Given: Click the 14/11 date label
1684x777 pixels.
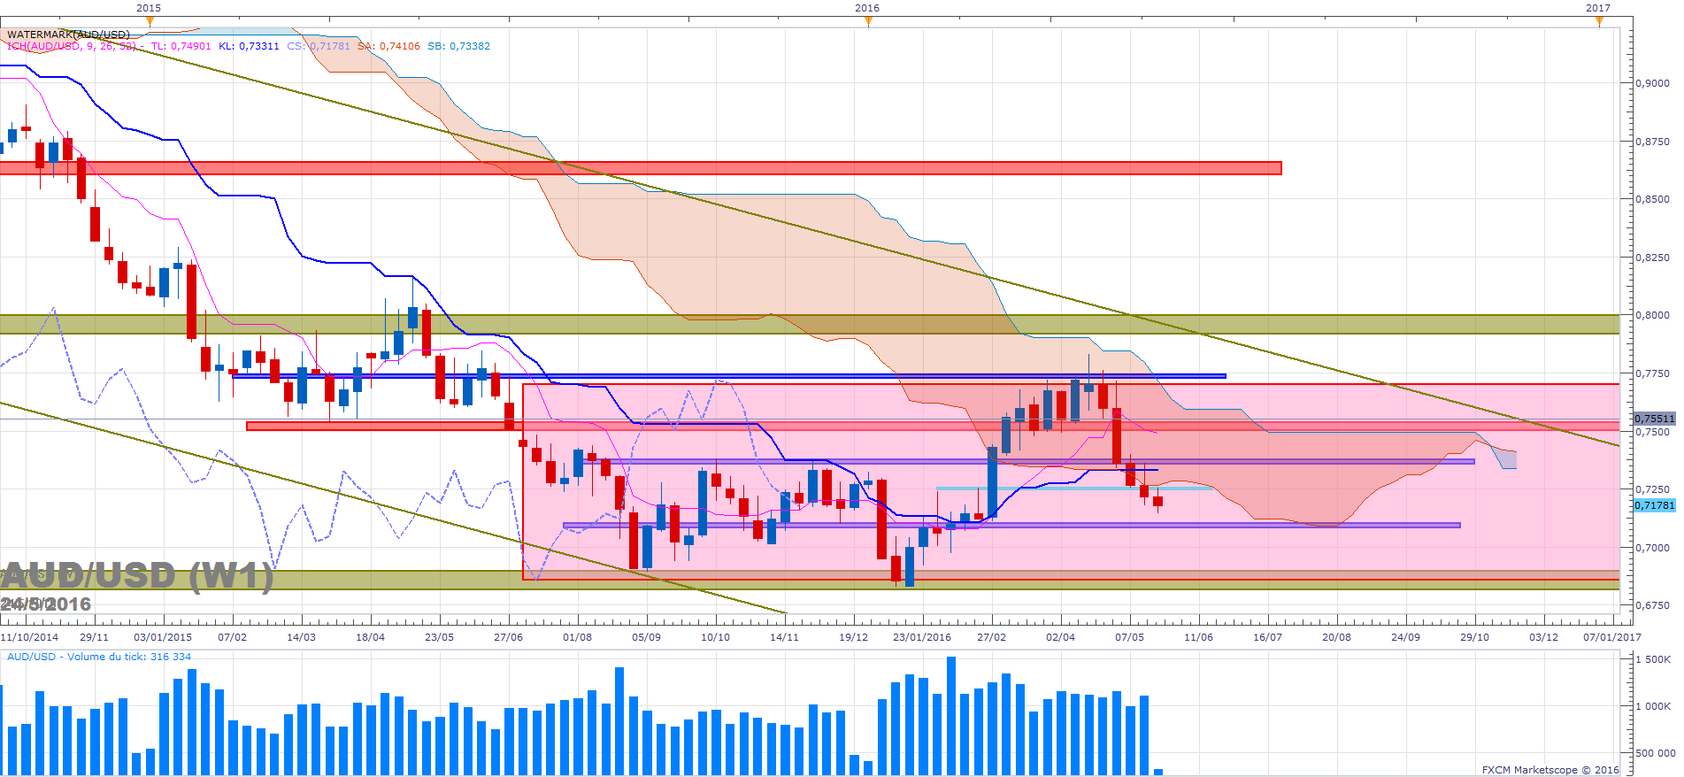Looking at the screenshot, I should pyautogui.click(x=784, y=637).
